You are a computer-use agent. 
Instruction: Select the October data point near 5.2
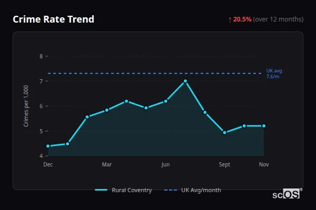point(244,126)
